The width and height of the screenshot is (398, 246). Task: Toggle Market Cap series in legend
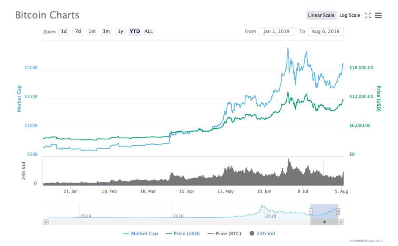pos(140,233)
